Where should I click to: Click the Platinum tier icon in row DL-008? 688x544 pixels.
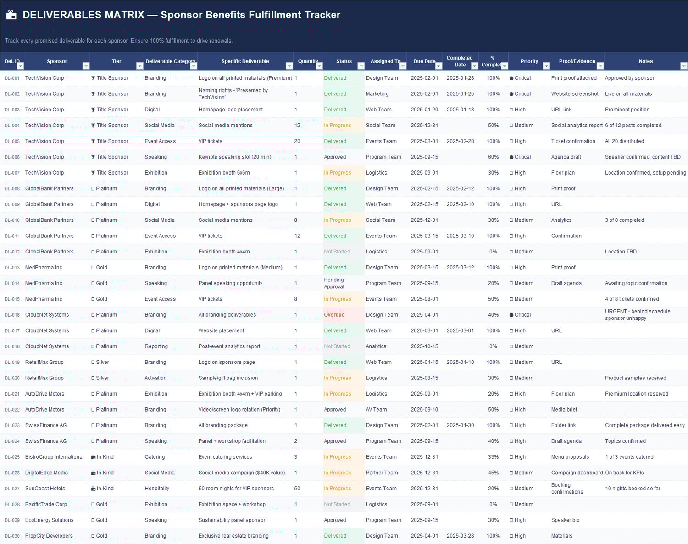click(x=93, y=189)
